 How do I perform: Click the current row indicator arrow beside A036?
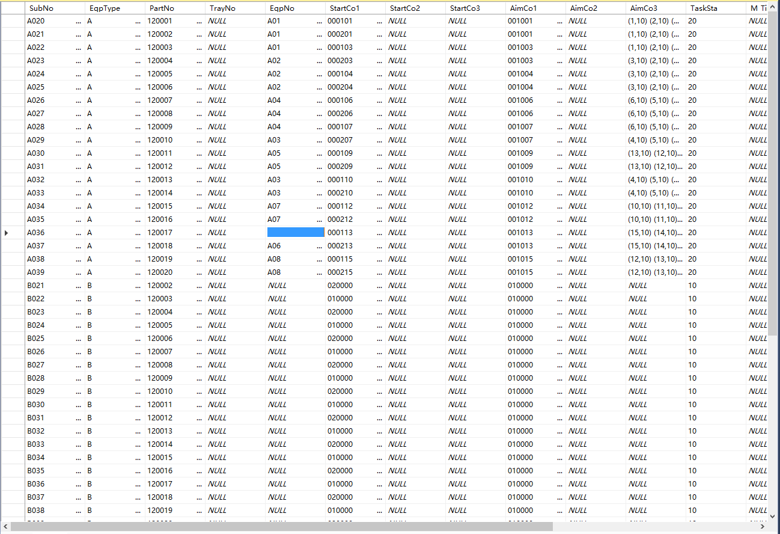click(6, 233)
